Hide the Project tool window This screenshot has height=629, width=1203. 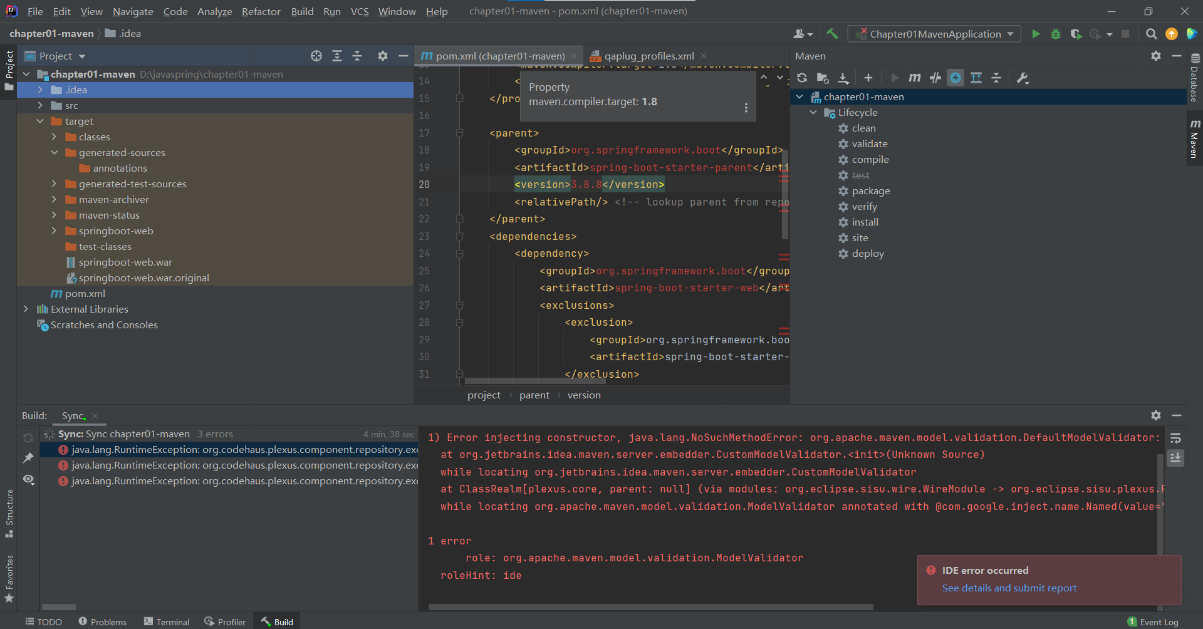pyautogui.click(x=404, y=56)
